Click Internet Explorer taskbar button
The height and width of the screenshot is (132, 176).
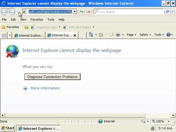(x=38, y=128)
